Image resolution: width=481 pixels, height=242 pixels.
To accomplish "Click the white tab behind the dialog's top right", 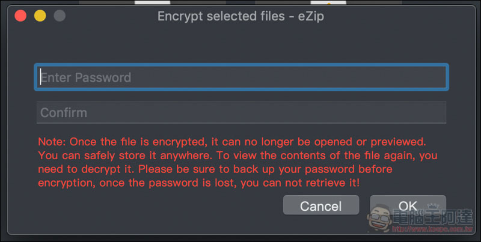I will (x=328, y=2).
